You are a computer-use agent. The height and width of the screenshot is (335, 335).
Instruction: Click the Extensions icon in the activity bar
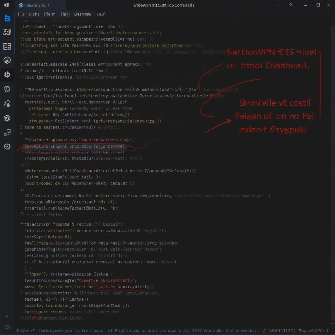(x=8, y=75)
